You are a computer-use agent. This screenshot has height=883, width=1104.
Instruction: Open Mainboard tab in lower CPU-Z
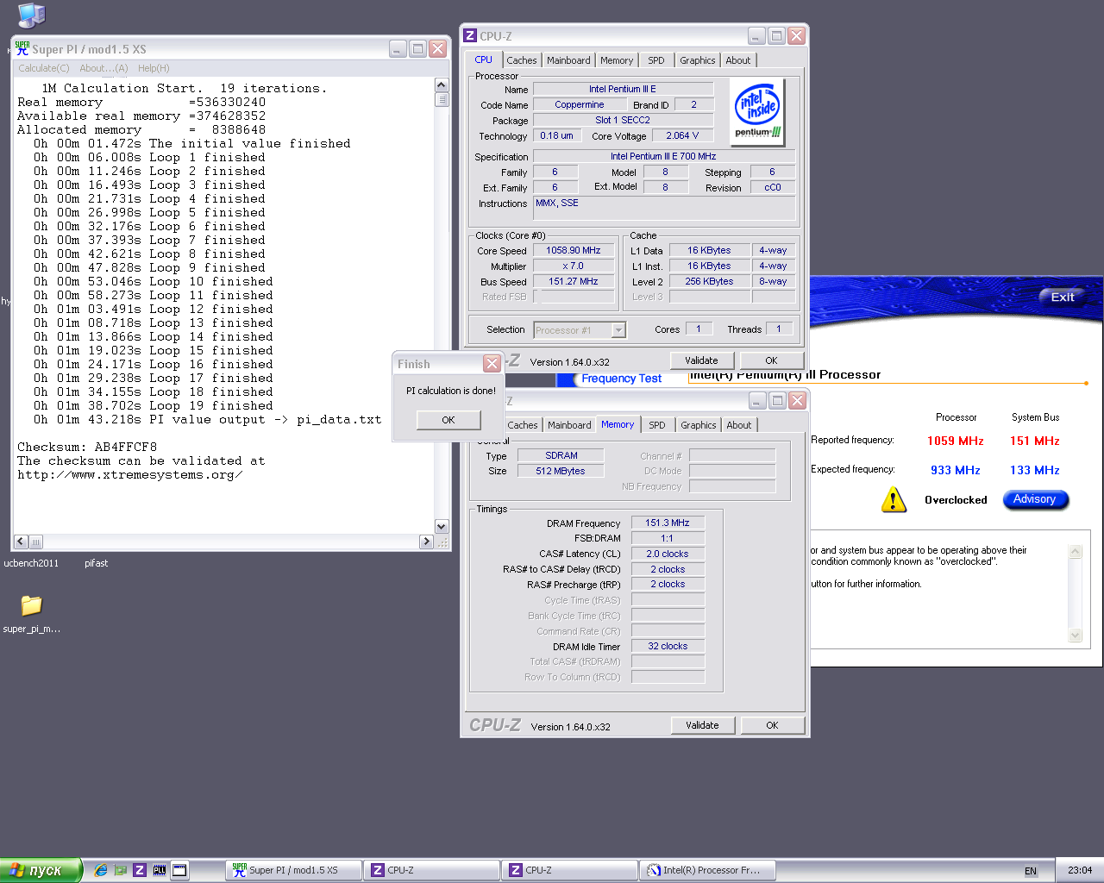(x=569, y=425)
